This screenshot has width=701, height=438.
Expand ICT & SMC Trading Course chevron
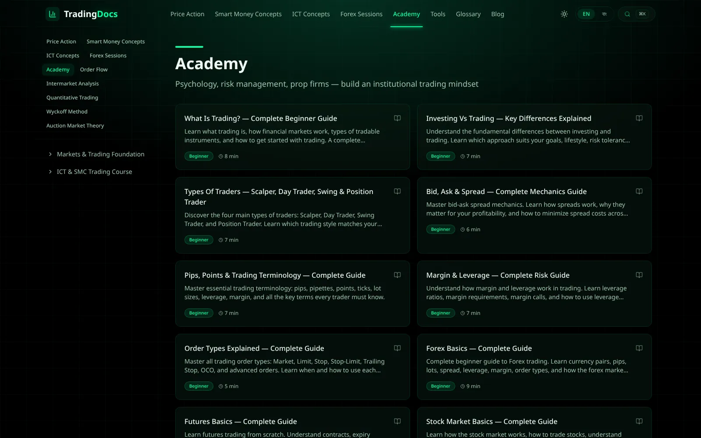point(50,172)
